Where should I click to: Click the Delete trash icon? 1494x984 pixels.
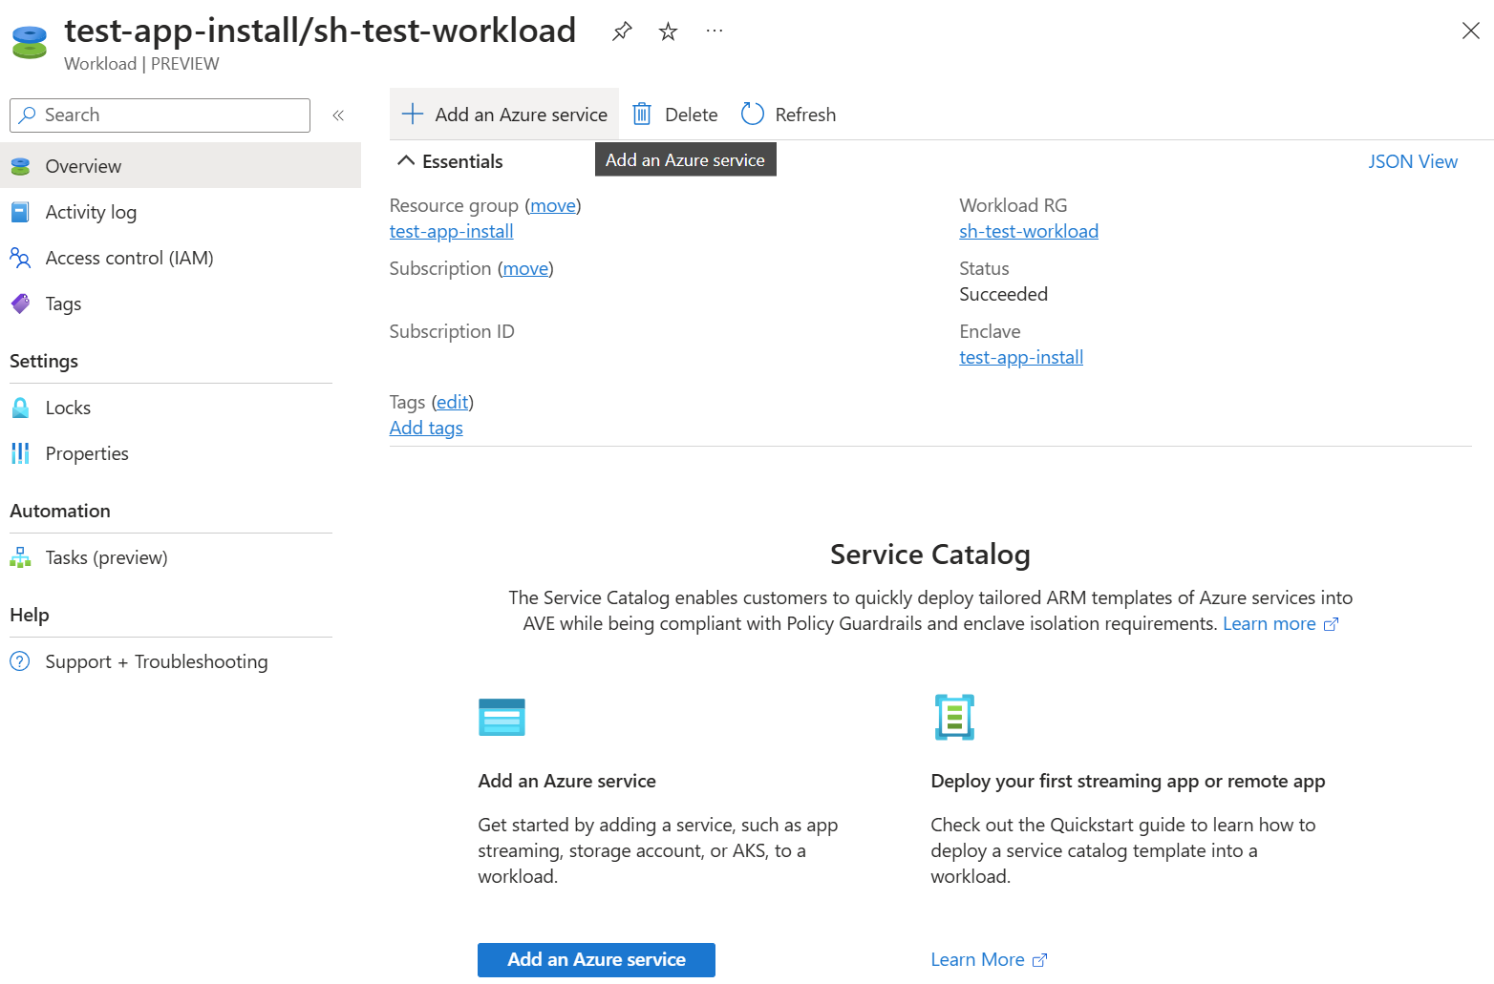643,115
